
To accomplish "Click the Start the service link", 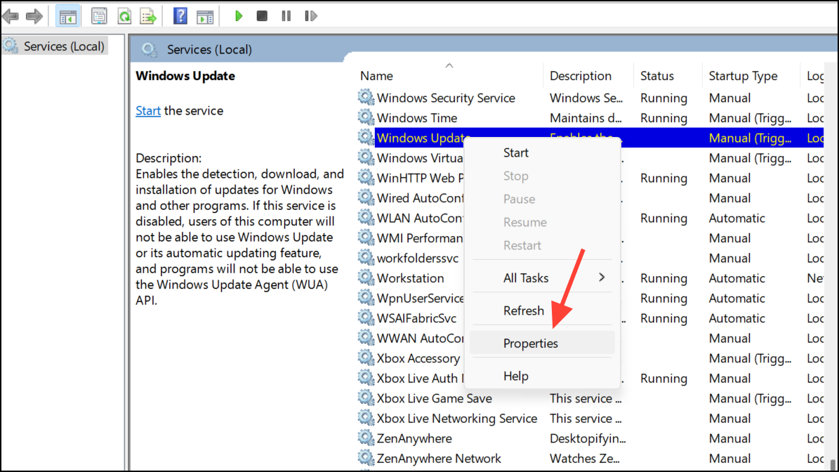I will pyautogui.click(x=148, y=111).
